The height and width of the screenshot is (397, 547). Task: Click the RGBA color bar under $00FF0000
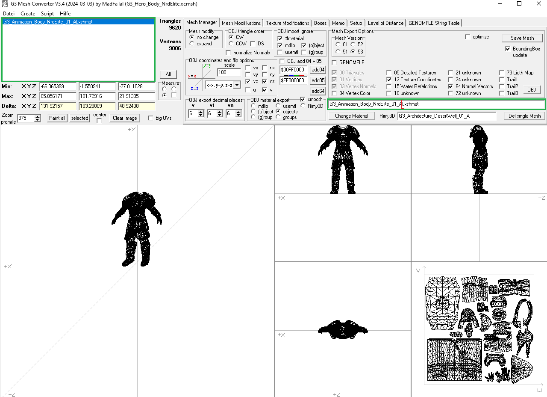pyautogui.click(x=293, y=75)
